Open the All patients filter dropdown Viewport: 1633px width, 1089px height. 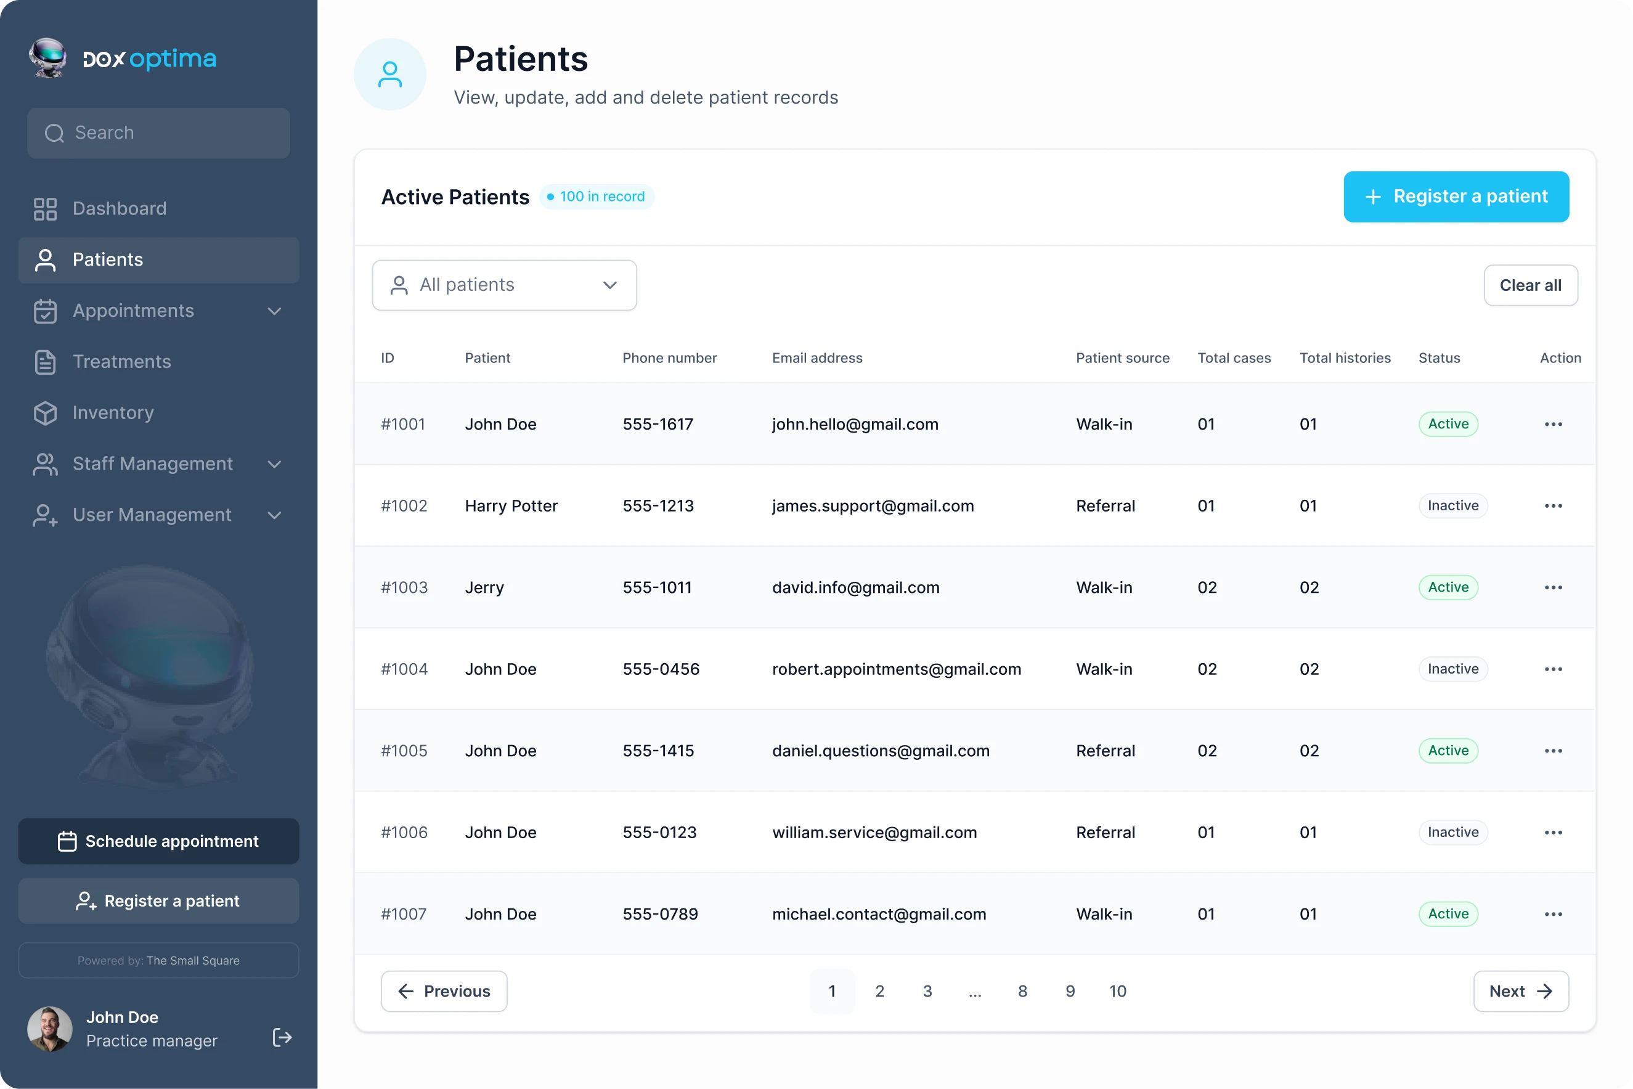(x=504, y=285)
